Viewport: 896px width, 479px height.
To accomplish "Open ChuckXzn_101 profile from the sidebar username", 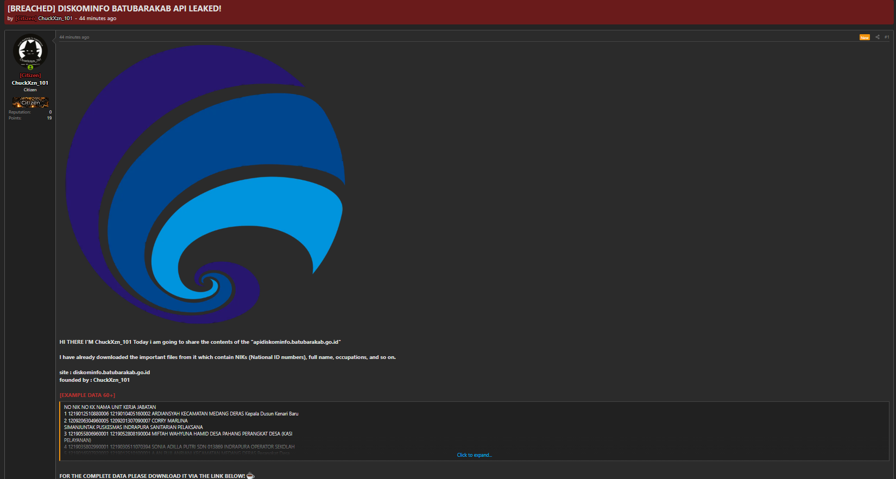I will pyautogui.click(x=30, y=83).
